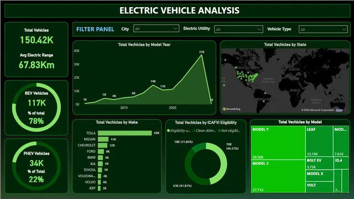Click the 2020 x-axis label
Viewport: 354px width, 199px height.
[x=173, y=108]
